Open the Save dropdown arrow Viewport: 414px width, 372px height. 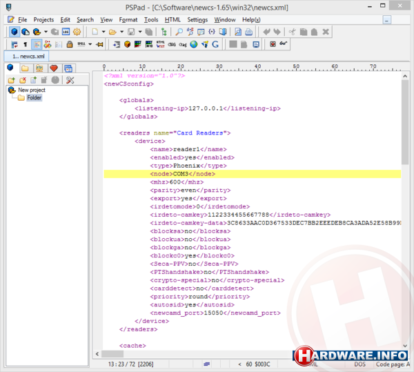(140, 32)
